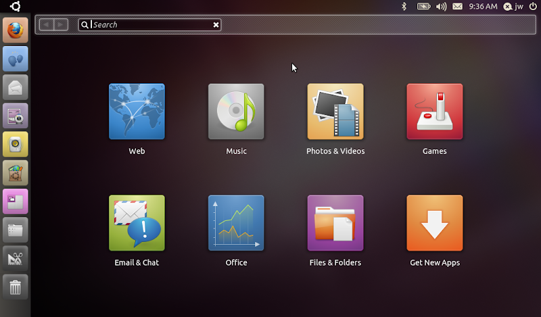541x317 pixels.
Task: Clear the search box with the X
Action: (216, 25)
